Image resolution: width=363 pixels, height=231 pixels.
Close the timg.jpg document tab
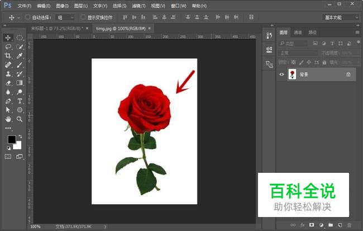tap(150, 27)
